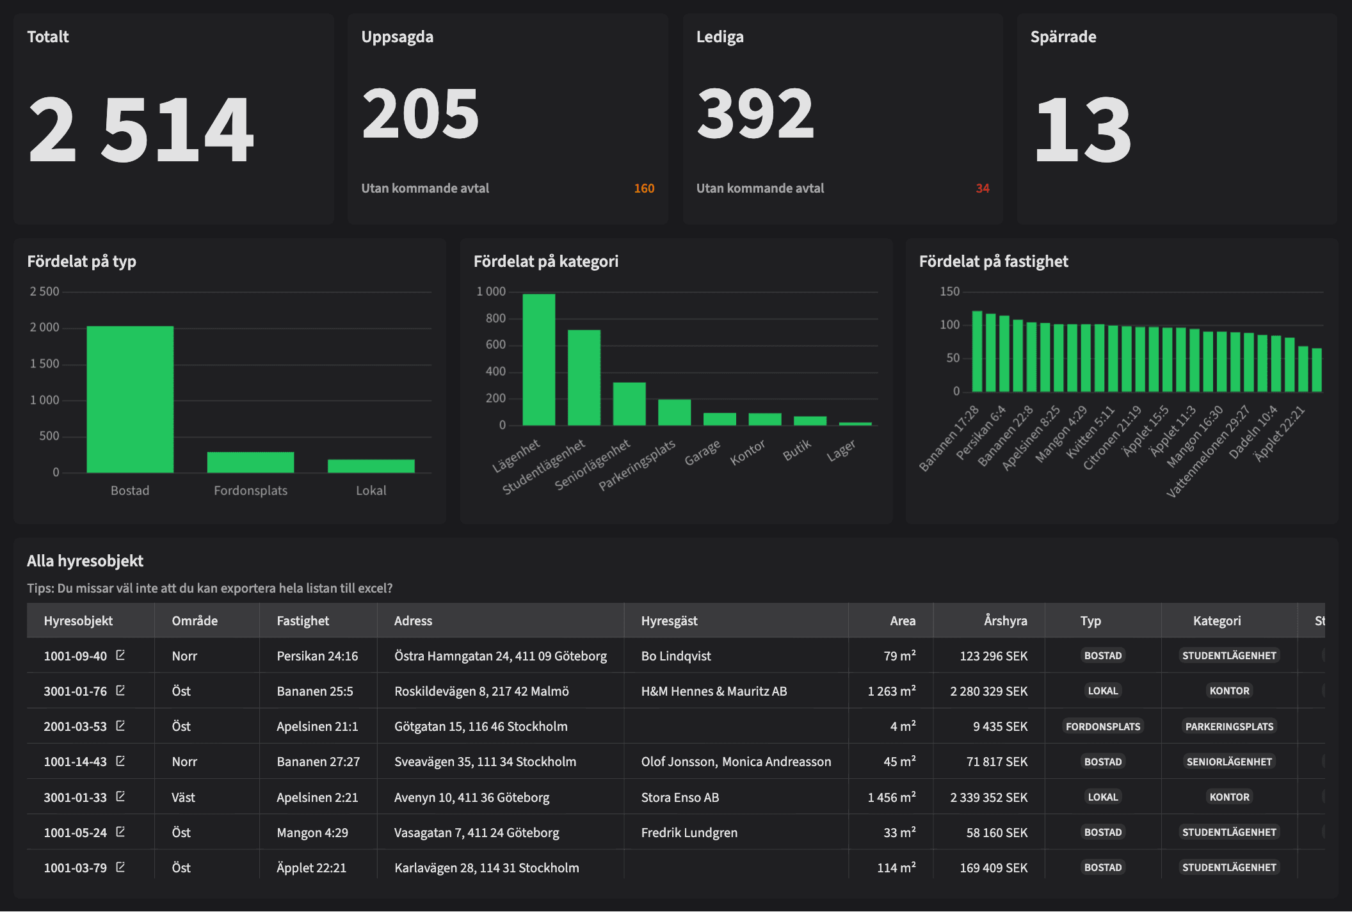
Task: Sort the table by the Area column
Action: pyautogui.click(x=902, y=620)
